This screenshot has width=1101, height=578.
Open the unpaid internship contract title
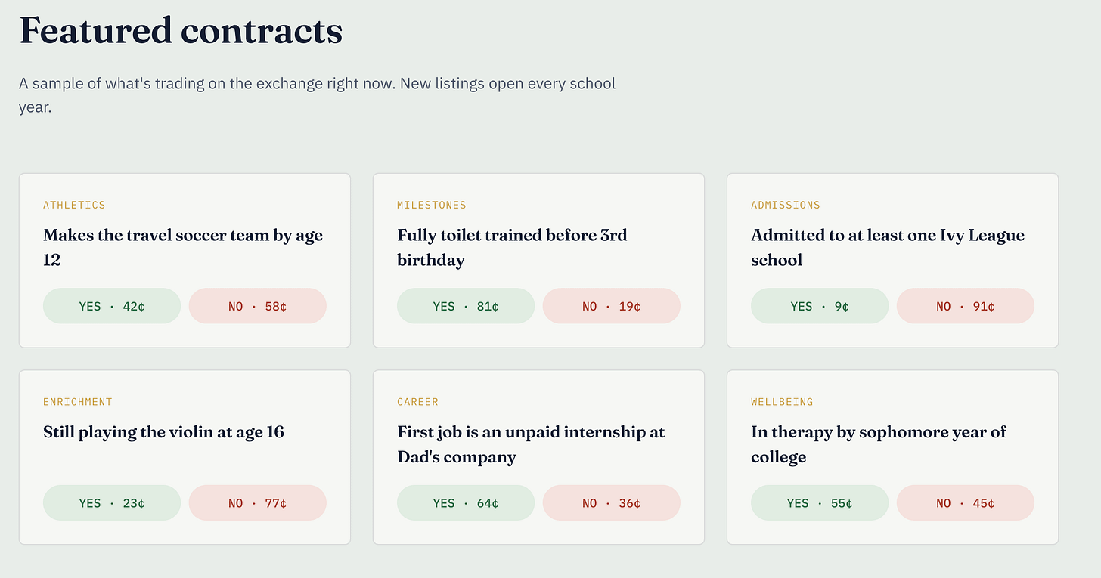tap(531, 444)
